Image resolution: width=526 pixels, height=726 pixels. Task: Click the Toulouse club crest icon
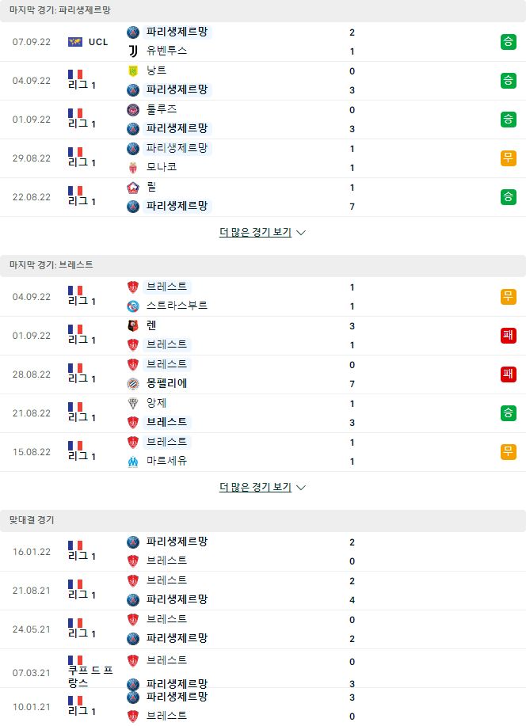133,110
